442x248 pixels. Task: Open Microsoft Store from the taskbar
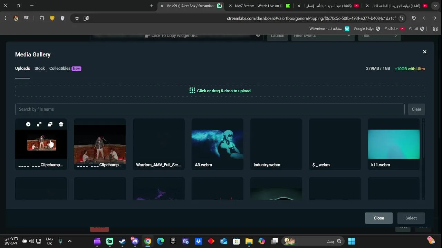pyautogui.click(x=236, y=241)
